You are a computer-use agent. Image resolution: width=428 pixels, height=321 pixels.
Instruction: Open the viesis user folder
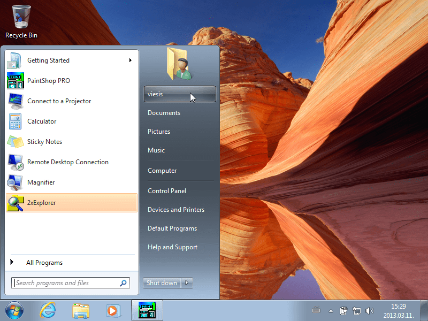click(180, 94)
